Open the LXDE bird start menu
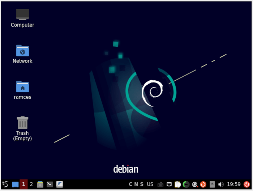 point(6,184)
